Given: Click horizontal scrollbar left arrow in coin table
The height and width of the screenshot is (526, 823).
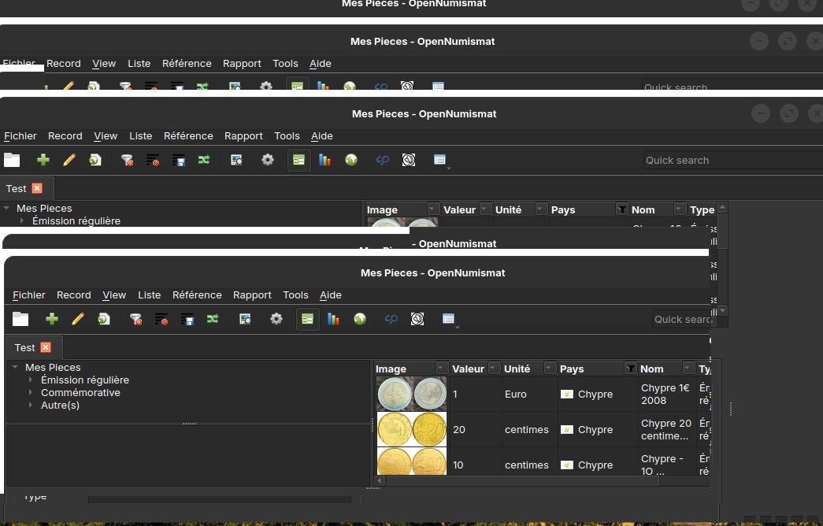Looking at the screenshot, I should click(x=380, y=481).
